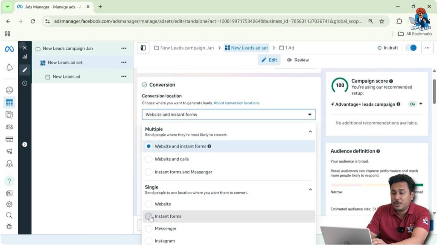Open the clock history icon
The image size is (437, 245).
[25, 83]
